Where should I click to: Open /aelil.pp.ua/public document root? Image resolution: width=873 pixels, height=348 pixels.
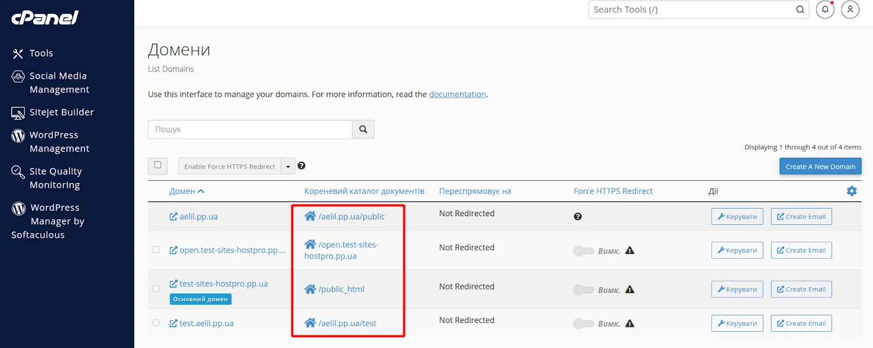pyautogui.click(x=345, y=216)
